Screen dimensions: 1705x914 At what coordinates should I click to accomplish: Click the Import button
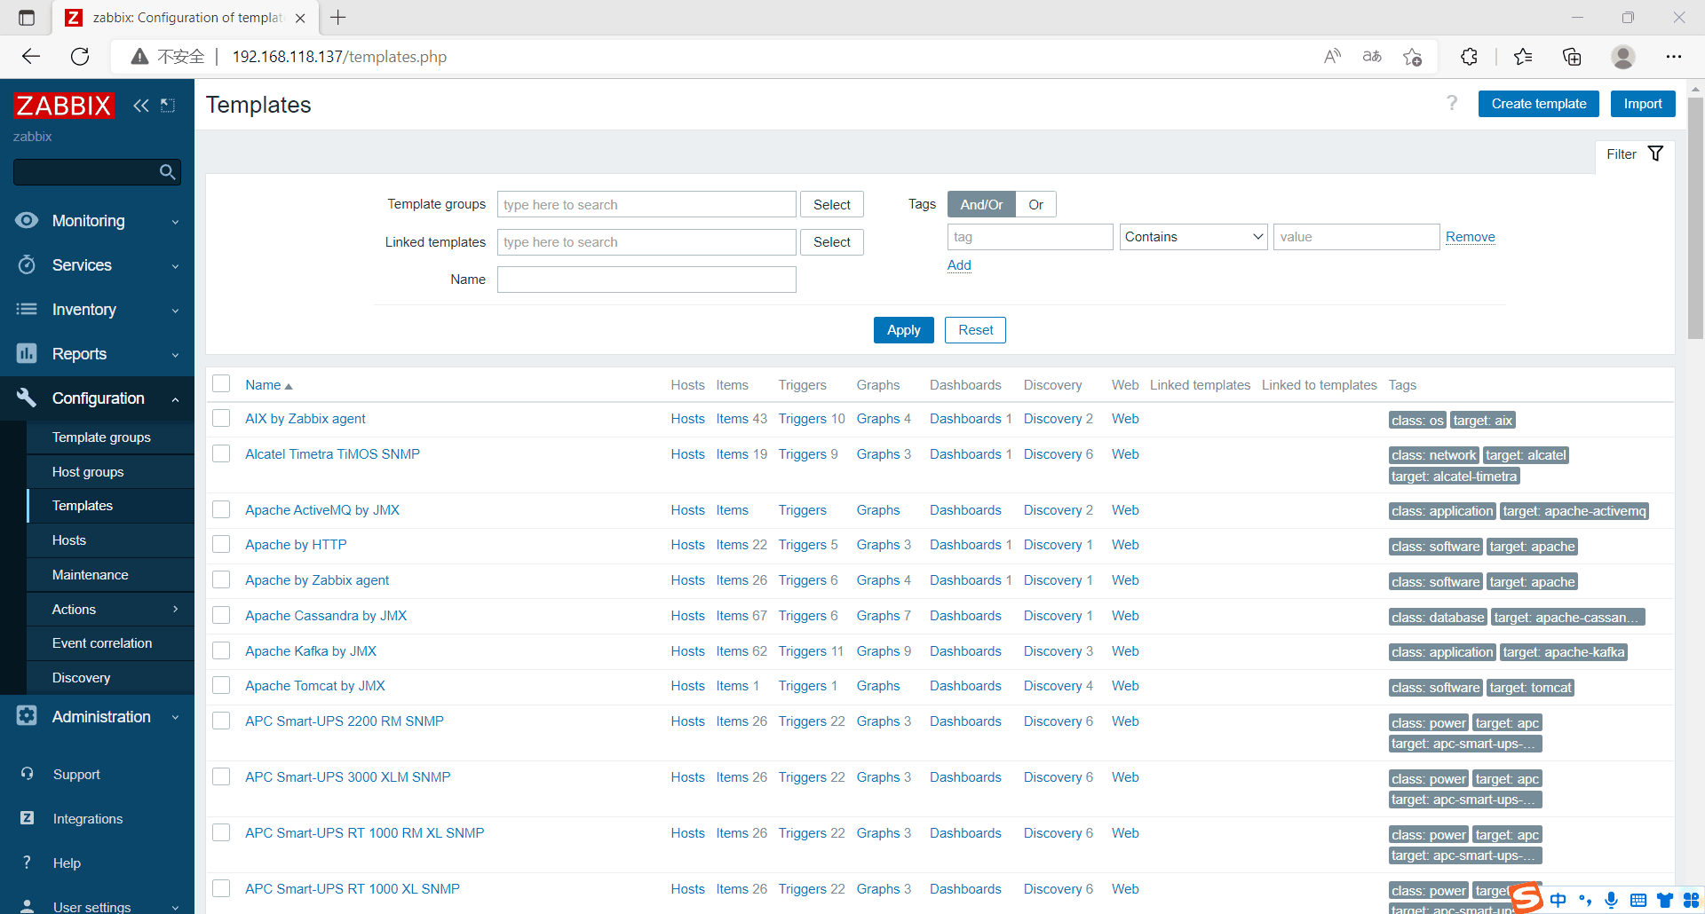point(1643,104)
